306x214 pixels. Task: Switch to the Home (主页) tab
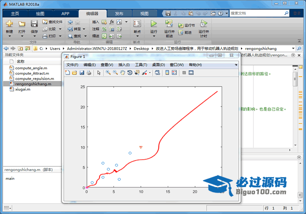click(15, 13)
